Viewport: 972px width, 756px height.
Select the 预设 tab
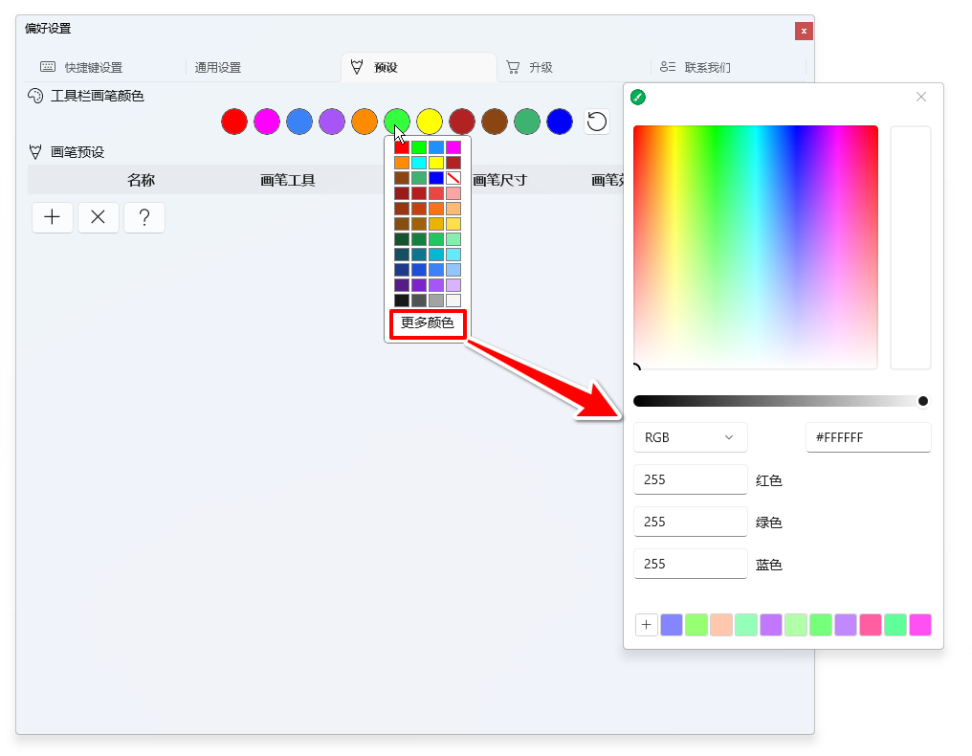click(x=418, y=67)
